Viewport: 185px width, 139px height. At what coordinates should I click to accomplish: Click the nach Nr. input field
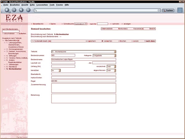102,24
